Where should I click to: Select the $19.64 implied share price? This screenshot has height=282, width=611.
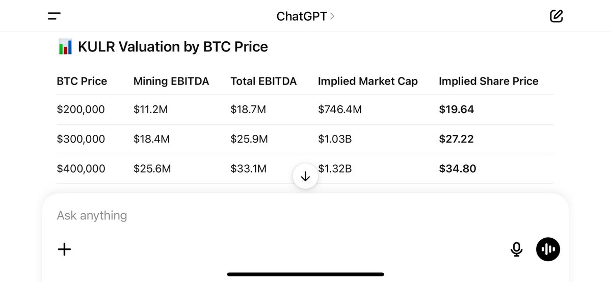pyautogui.click(x=456, y=109)
